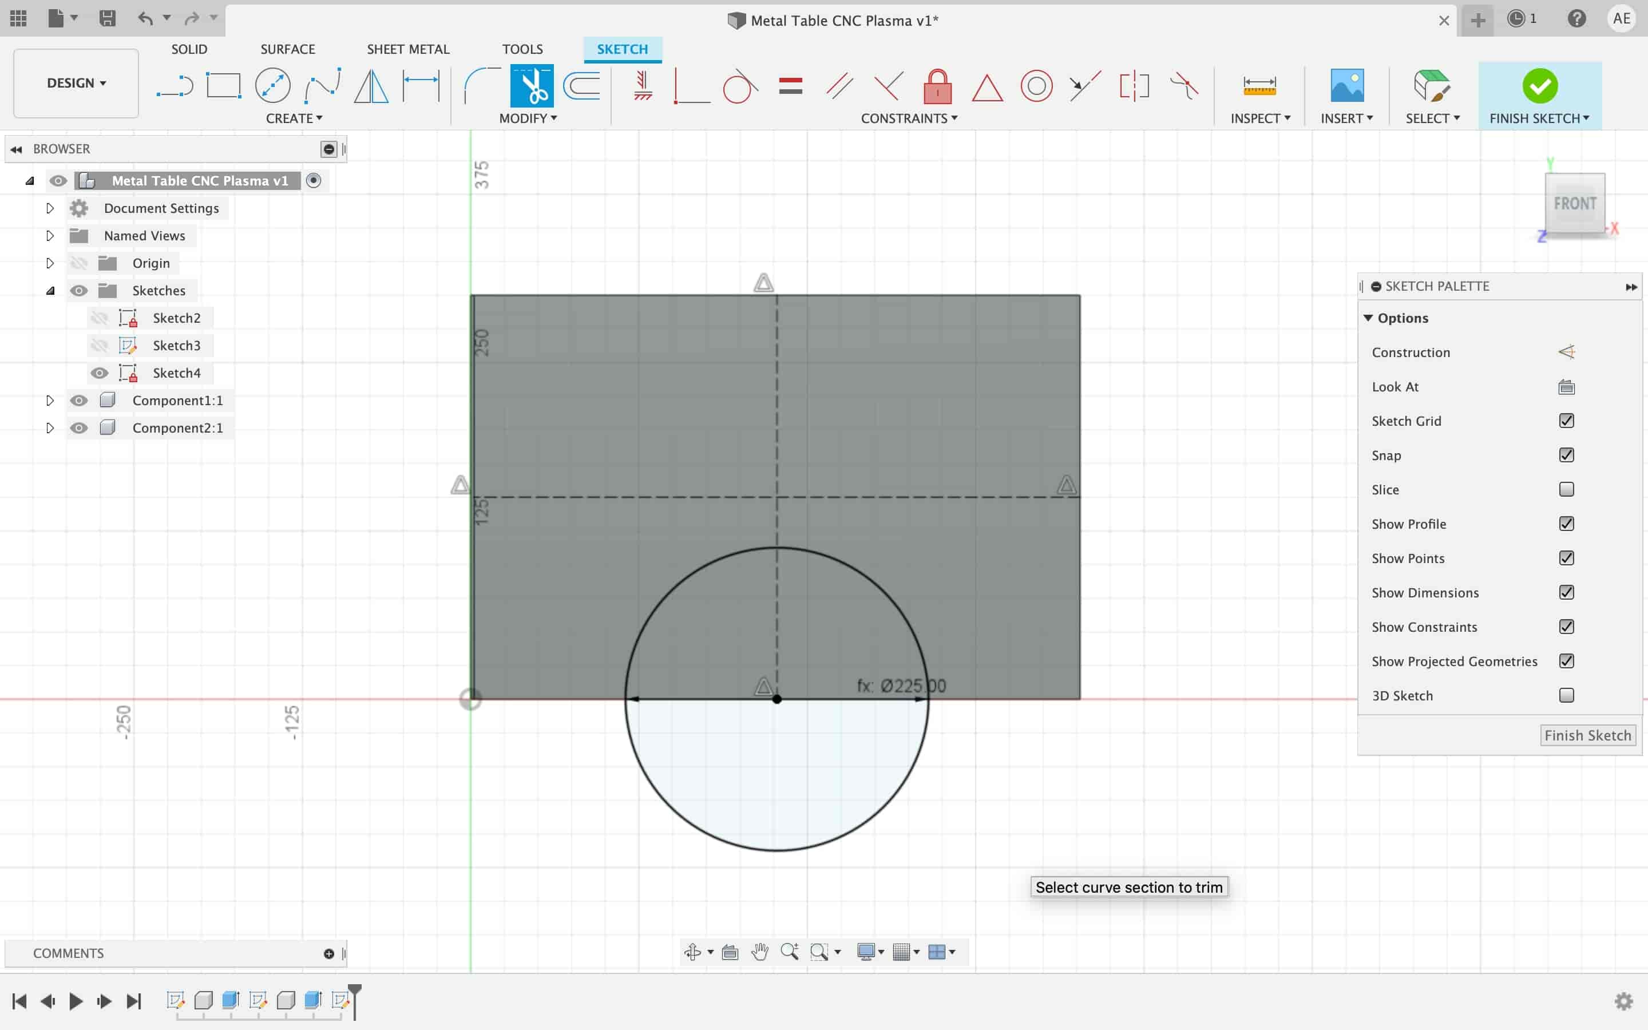Viewport: 1648px width, 1030px height.
Task: Apply Coincident constraint
Action: pyautogui.click(x=691, y=86)
